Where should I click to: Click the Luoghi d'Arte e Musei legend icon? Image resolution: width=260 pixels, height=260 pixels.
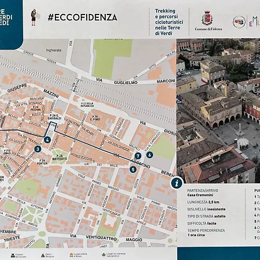tap(71, 255)
